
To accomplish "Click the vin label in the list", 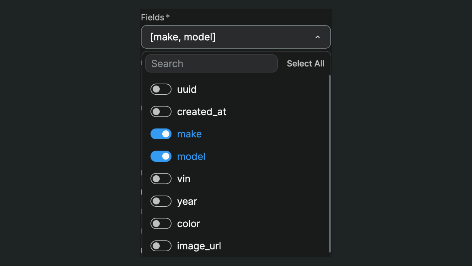I will [x=184, y=178].
